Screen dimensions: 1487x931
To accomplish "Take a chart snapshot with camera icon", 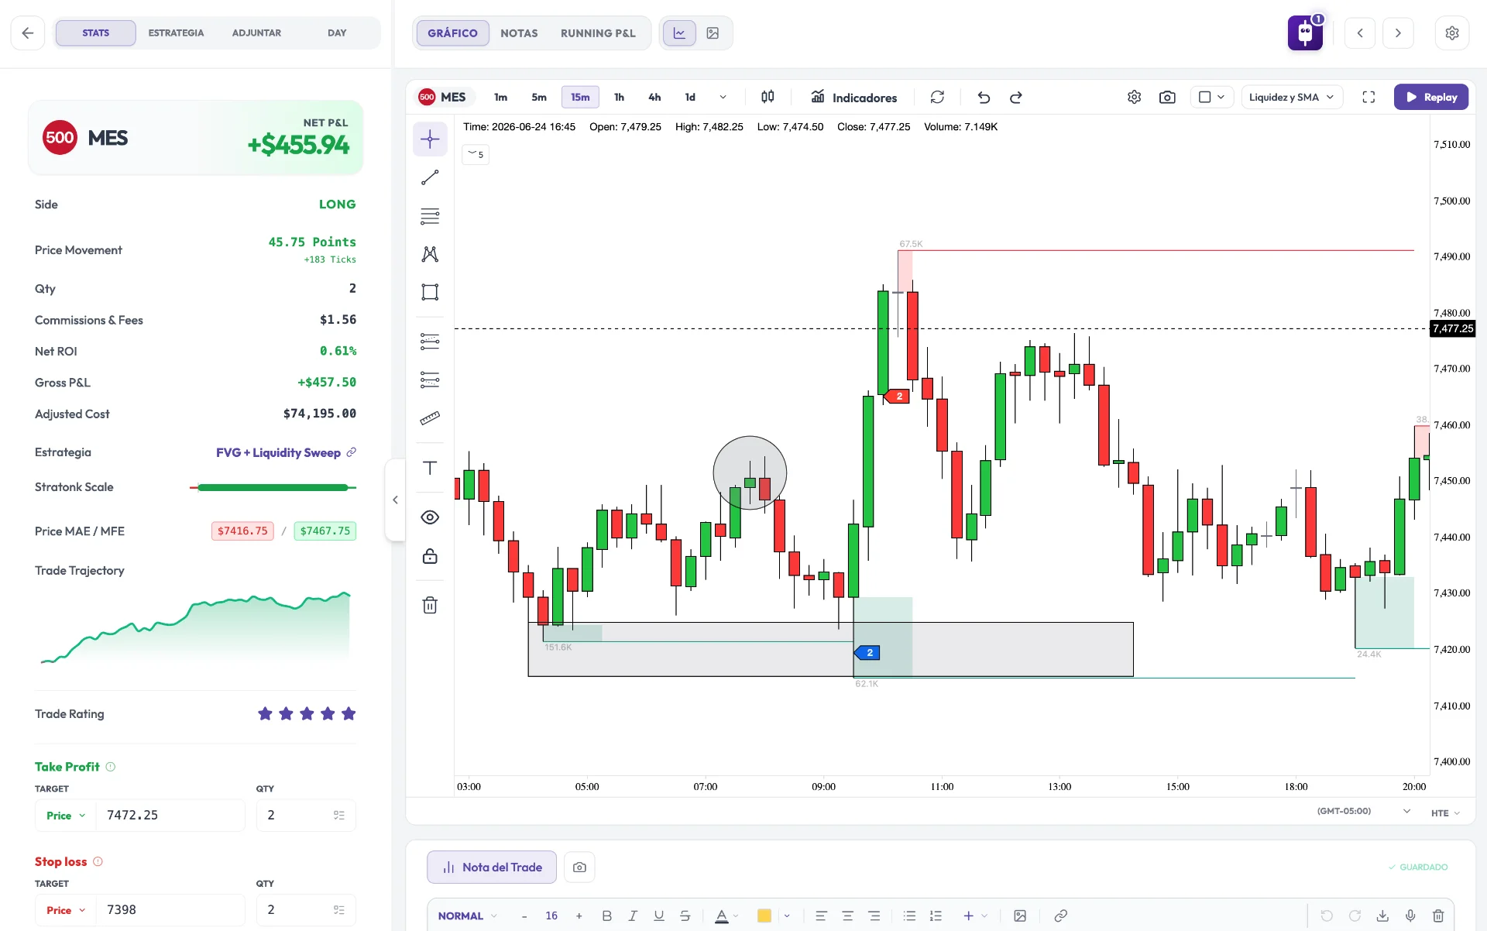I will [1167, 97].
